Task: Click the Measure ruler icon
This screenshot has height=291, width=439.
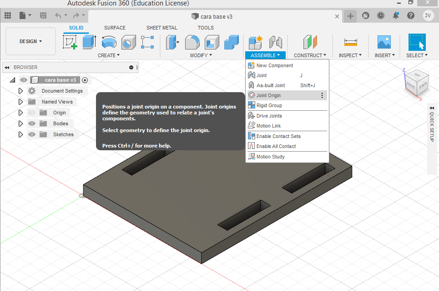Action: [x=351, y=42]
